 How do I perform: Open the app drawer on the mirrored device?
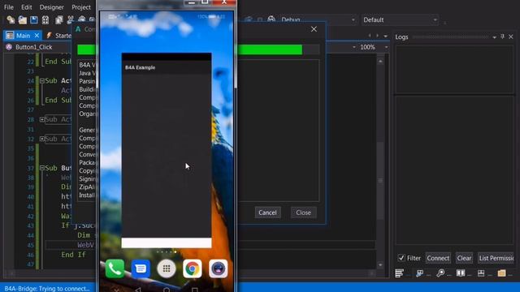[167, 268]
